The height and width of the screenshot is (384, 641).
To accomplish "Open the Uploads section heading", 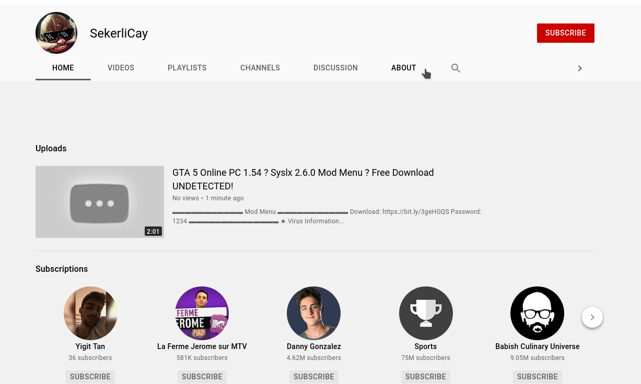I will (x=51, y=149).
